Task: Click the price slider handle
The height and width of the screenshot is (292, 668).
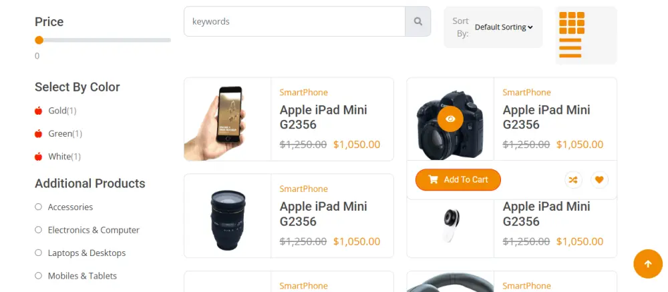Action: (x=39, y=40)
